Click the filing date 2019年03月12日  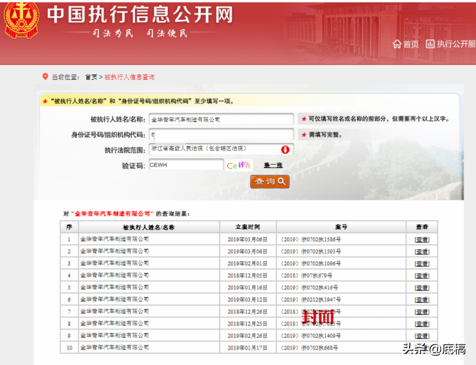click(x=247, y=300)
